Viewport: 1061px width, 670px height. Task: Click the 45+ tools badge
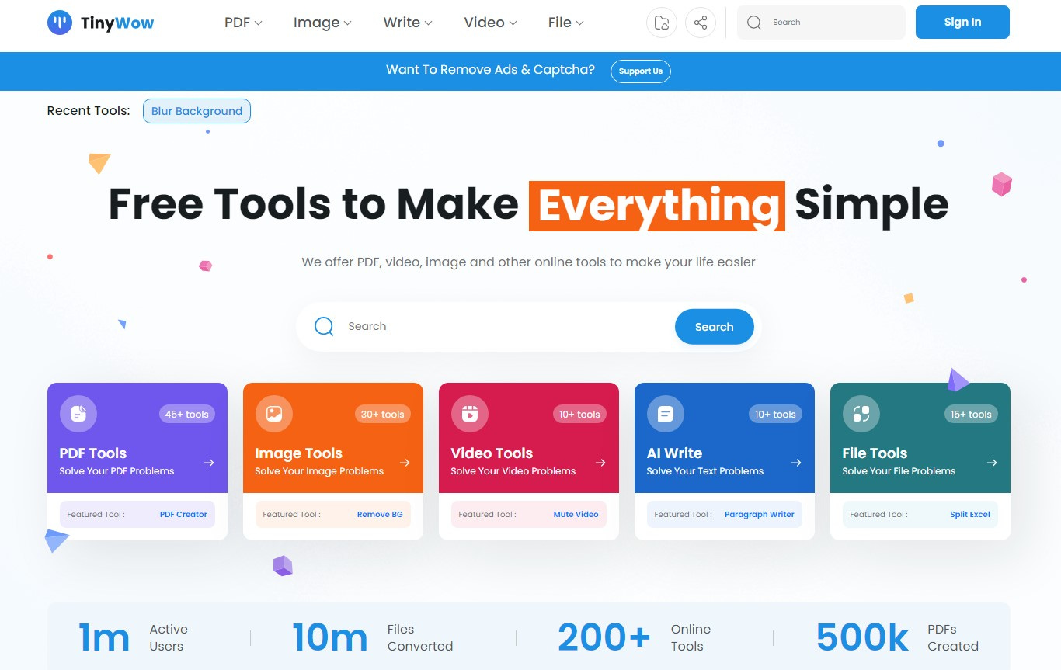[187, 415]
